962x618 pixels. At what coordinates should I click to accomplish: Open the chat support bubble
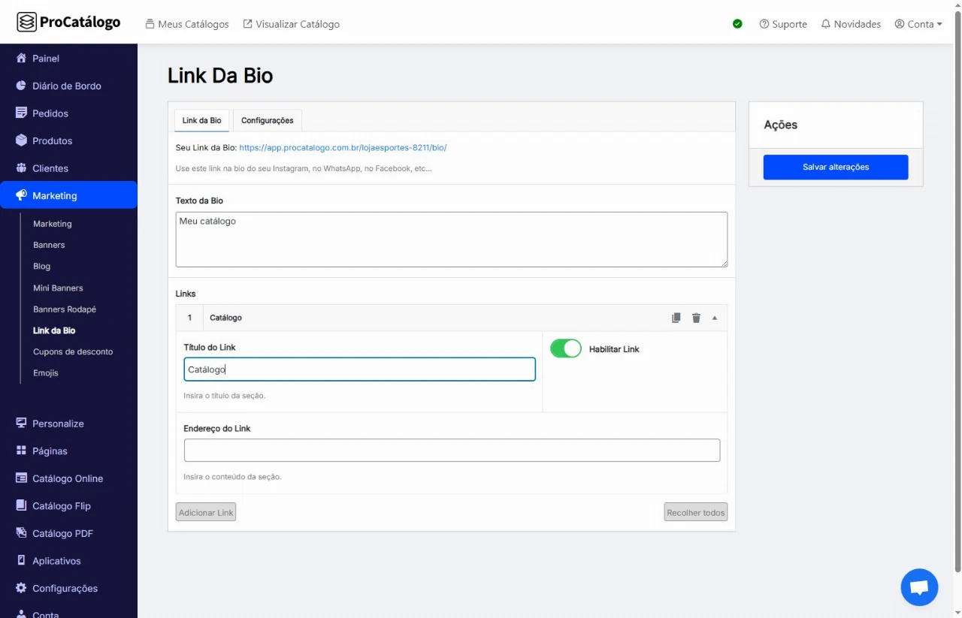919,587
